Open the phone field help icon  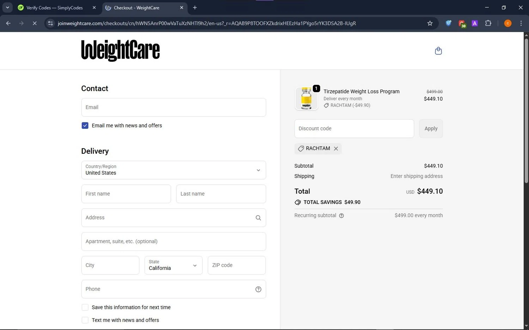pyautogui.click(x=258, y=289)
